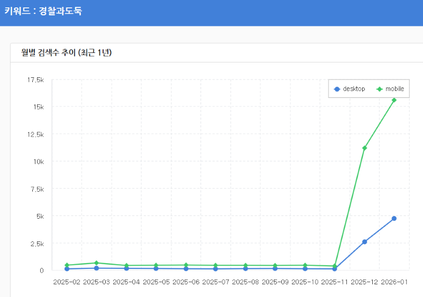Click the 키워드 : 경찰과도둑 header text

[x=43, y=11]
